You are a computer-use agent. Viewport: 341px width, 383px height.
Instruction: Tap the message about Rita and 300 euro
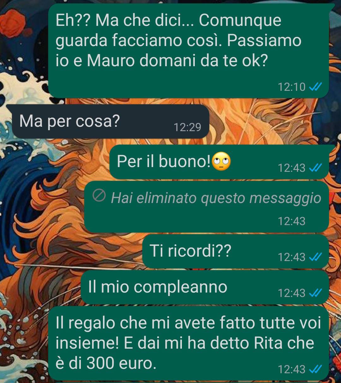pyautogui.click(x=189, y=343)
